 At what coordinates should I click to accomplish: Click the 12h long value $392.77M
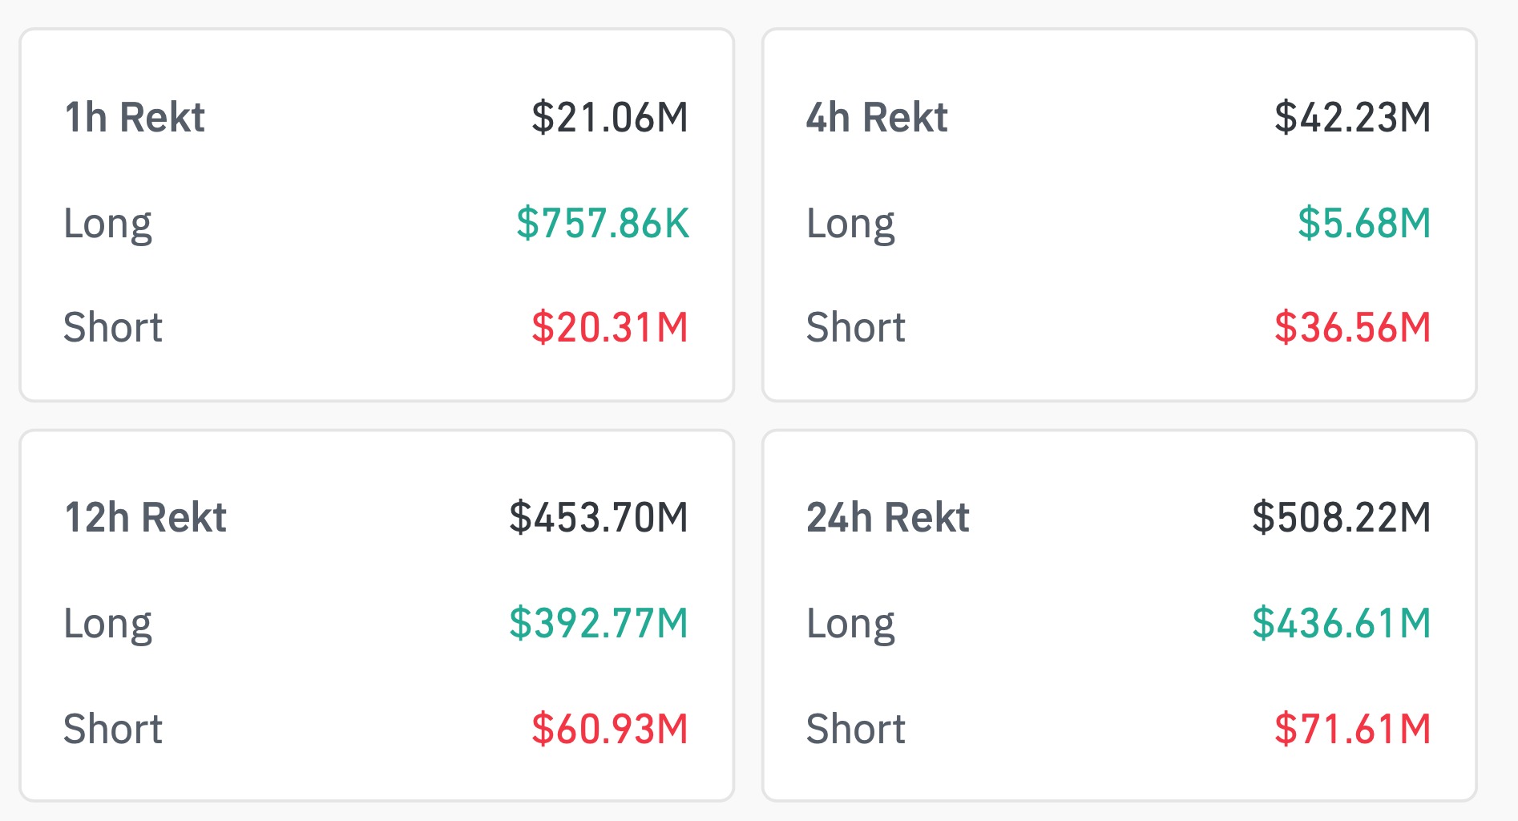point(598,624)
